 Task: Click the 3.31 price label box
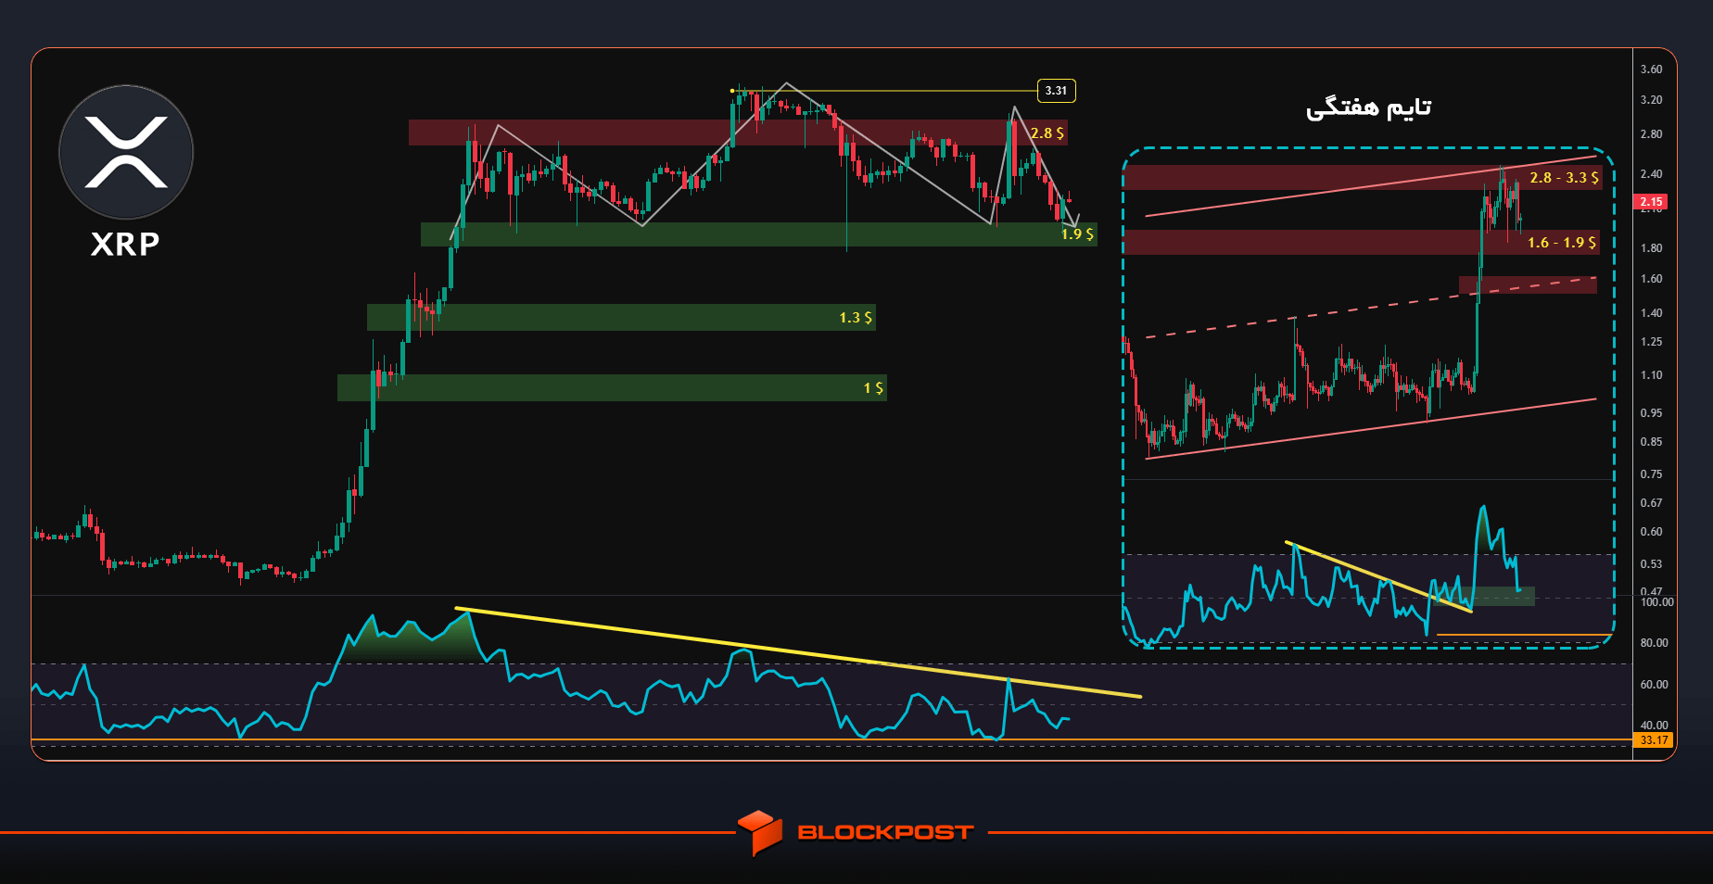1056,91
